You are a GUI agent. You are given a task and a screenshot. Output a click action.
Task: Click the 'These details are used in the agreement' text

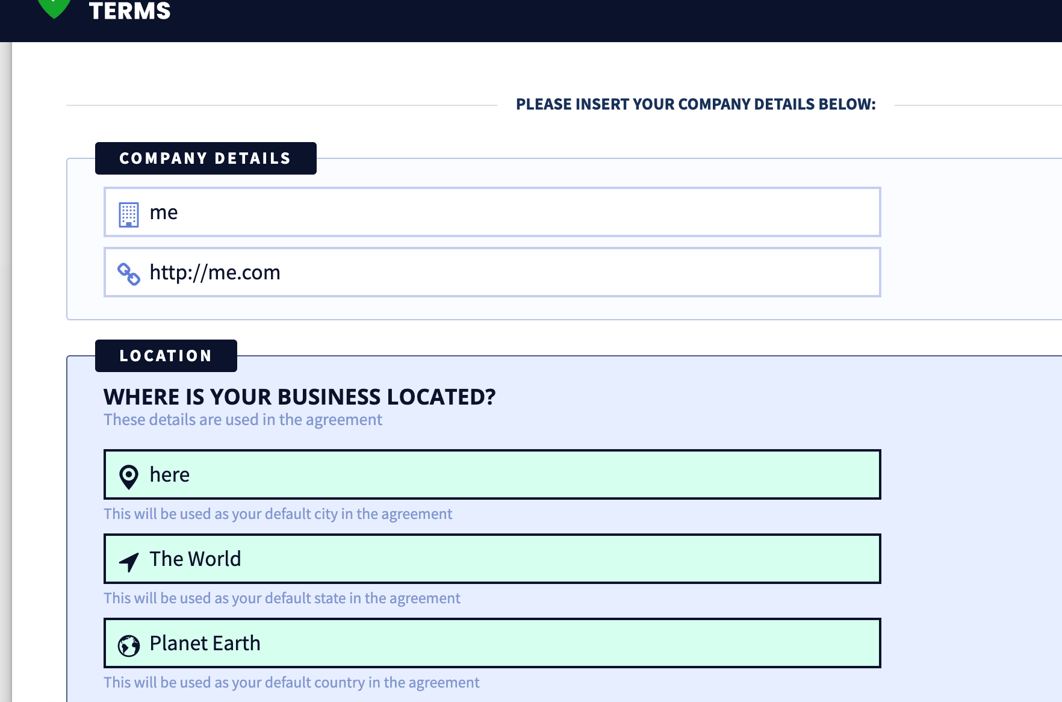(x=243, y=419)
